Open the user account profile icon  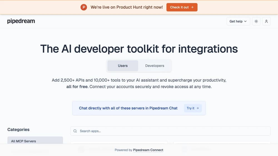pyautogui.click(x=266, y=21)
